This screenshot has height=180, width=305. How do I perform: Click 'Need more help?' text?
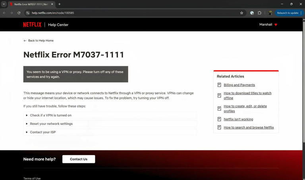[39, 159]
